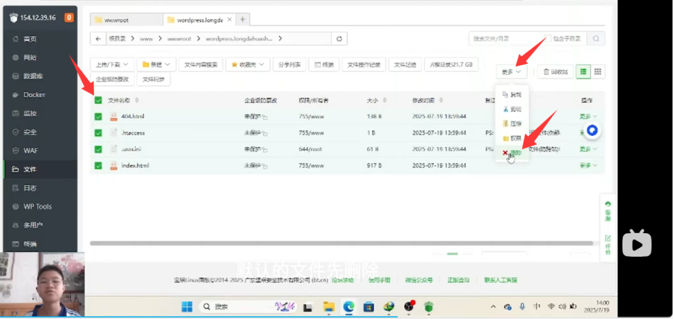
Task: Sort files by 大小 size column arrows
Action: (384, 100)
